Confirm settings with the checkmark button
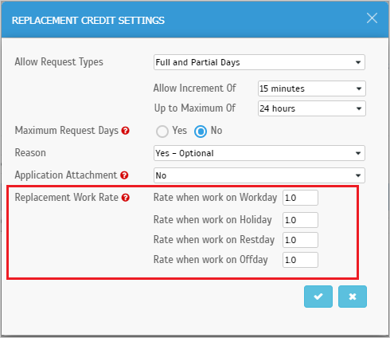 [318, 297]
